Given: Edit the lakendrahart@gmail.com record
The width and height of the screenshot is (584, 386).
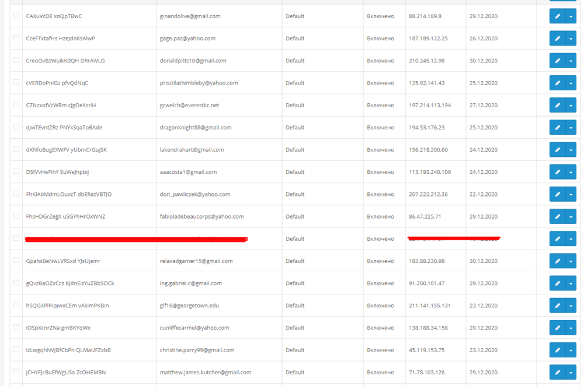Looking at the screenshot, I should 557,150.
